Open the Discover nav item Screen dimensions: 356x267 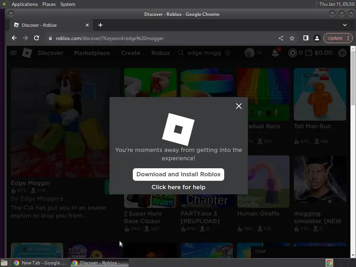click(x=50, y=53)
